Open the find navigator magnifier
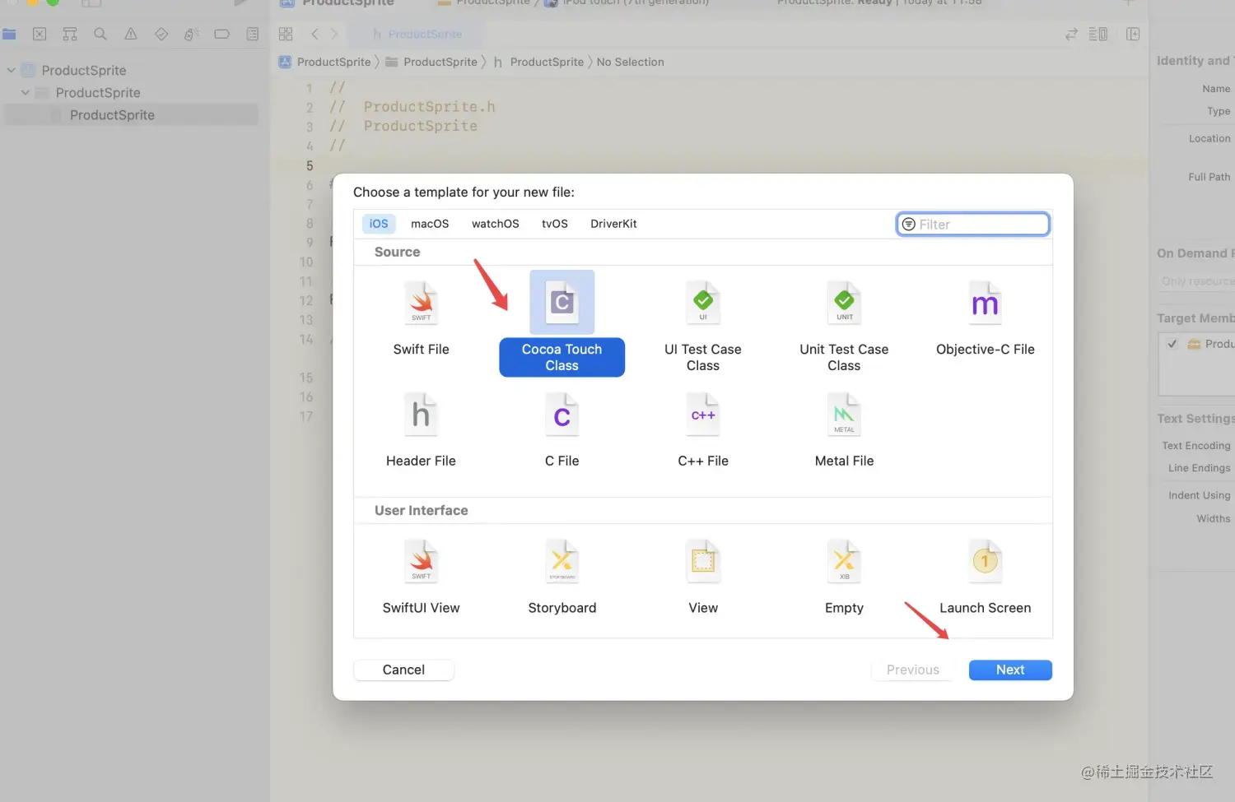1235x802 pixels. 100,34
